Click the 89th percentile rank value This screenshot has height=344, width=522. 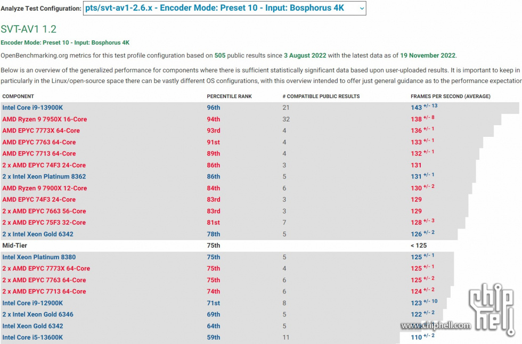[214, 153]
